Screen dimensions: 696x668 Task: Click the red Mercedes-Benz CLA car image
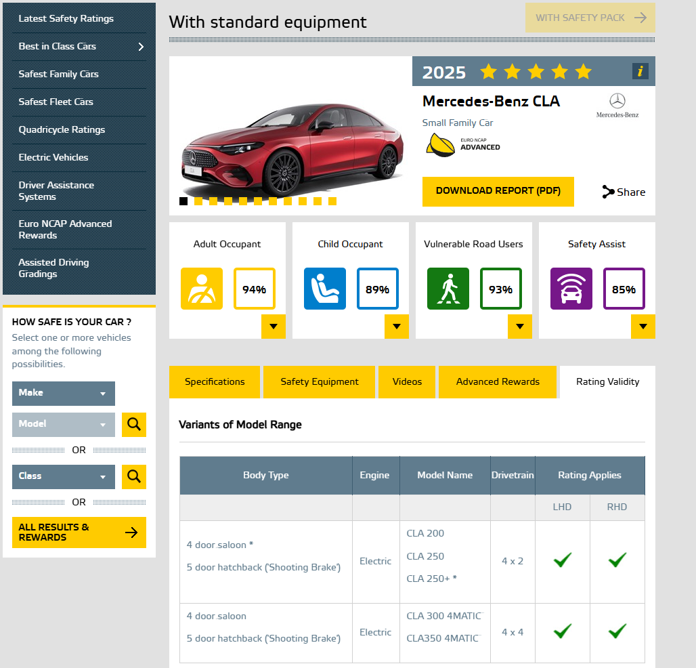(x=291, y=149)
